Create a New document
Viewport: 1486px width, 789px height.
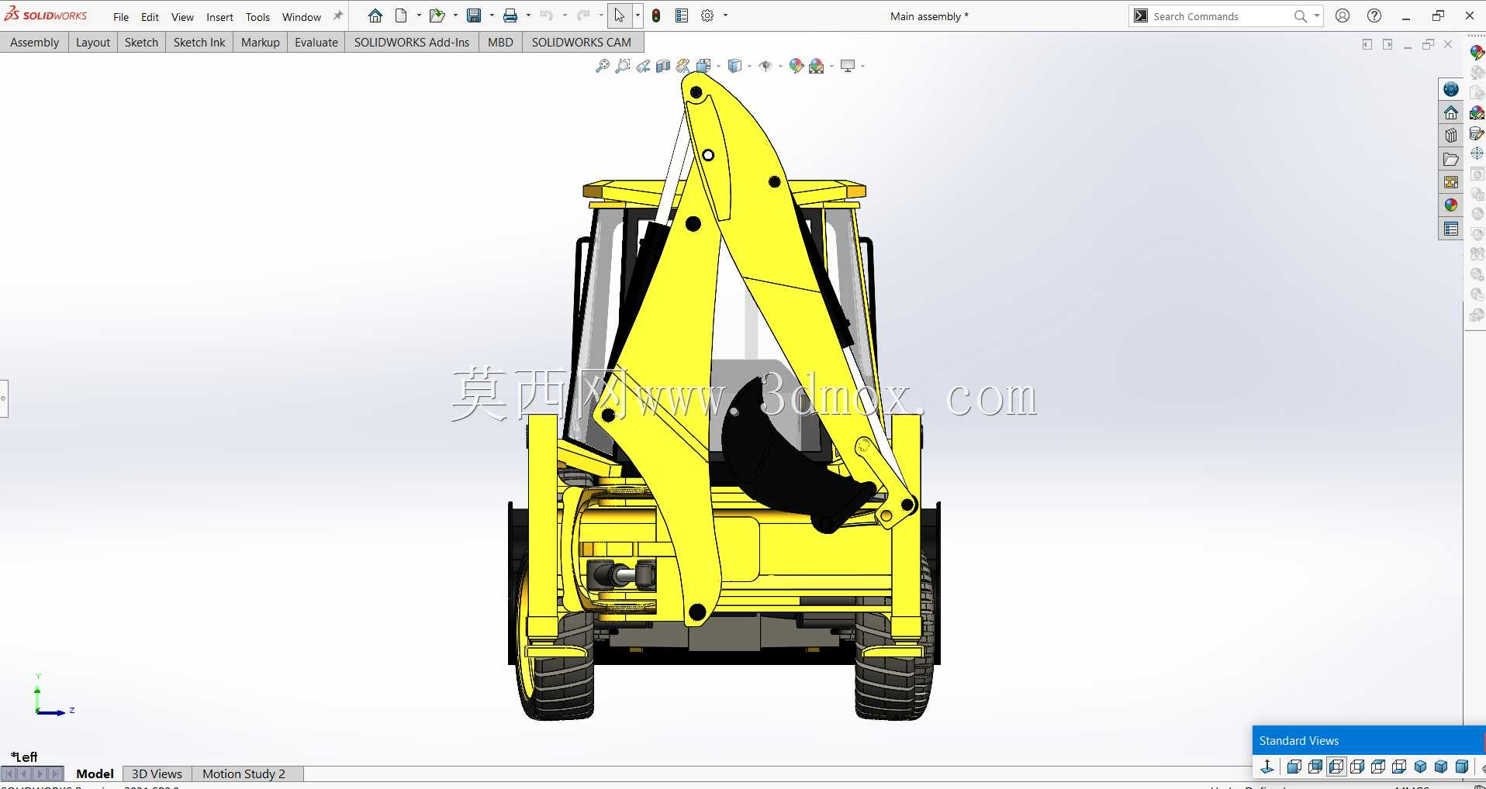(x=401, y=16)
